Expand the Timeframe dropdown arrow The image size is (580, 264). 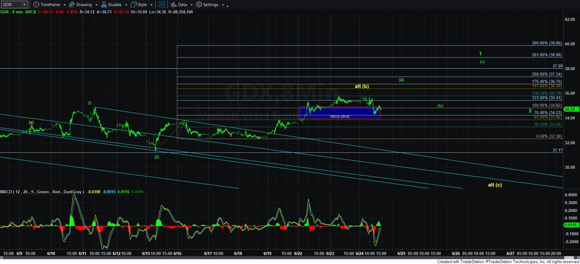click(65, 5)
